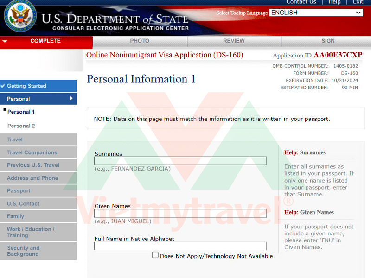Go to the U.S. Contact section
The height and width of the screenshot is (278, 371).
pyautogui.click(x=38, y=203)
